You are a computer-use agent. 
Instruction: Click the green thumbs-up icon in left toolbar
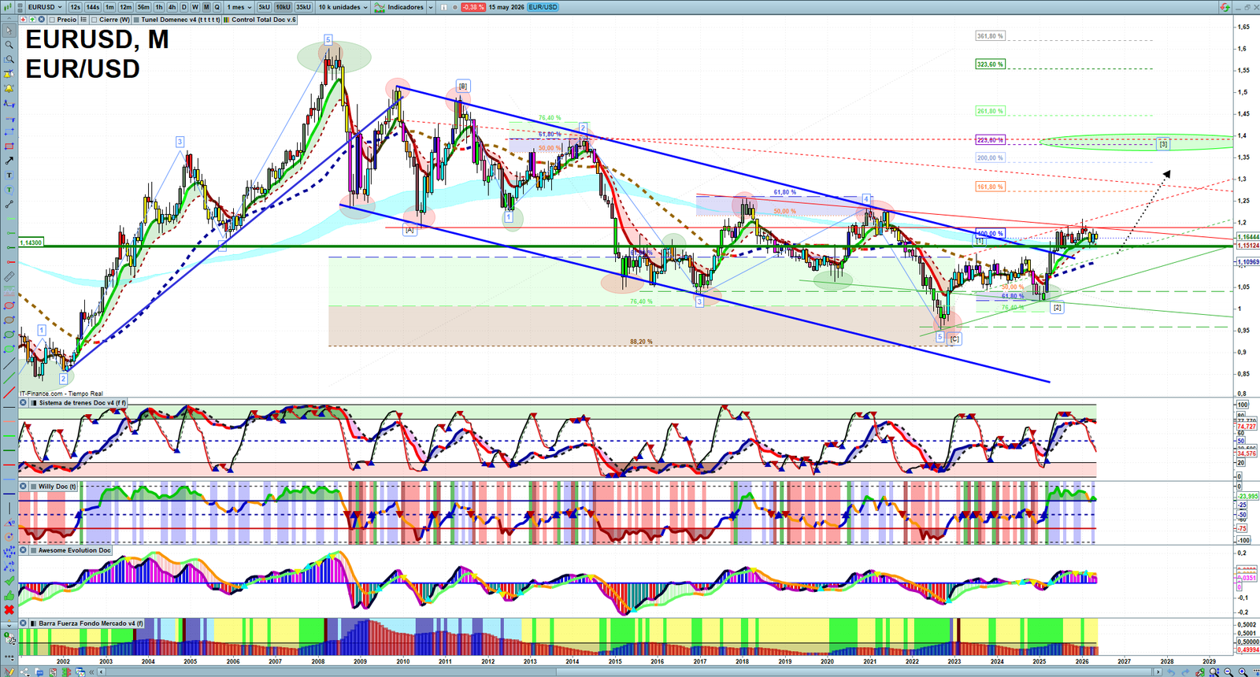pyautogui.click(x=9, y=596)
